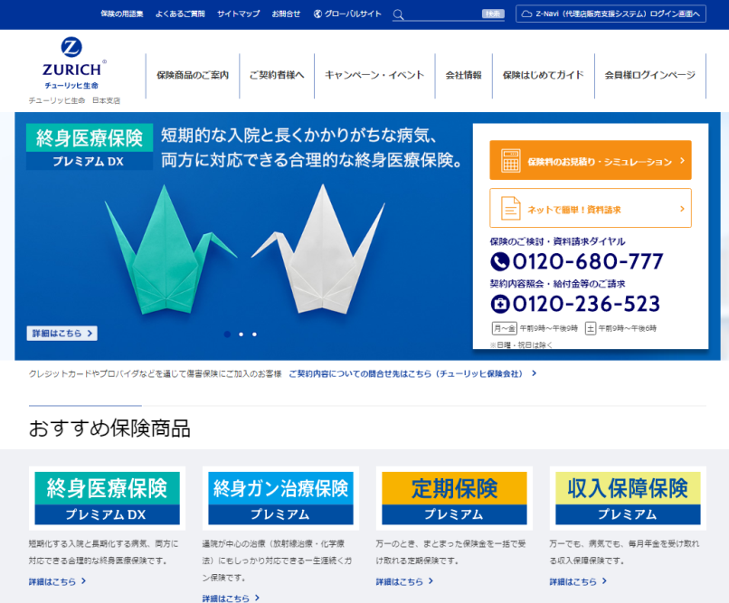Click the 検索 search button
This screenshot has width=729, height=603.
493,14
